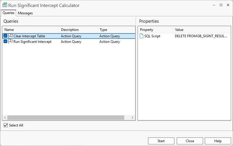Image resolution: width=233 pixels, height=146 pixels.
Task: Click the Type column header
Action: pyautogui.click(x=116, y=30)
